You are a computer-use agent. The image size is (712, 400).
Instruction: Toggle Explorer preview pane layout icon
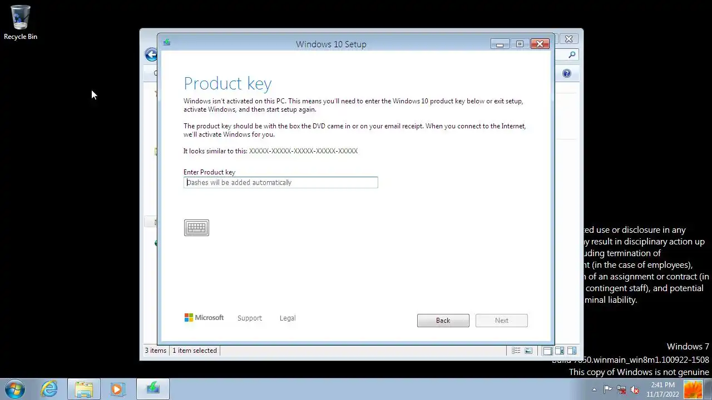click(x=572, y=351)
